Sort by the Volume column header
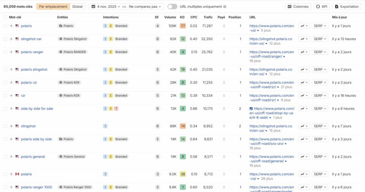Image resolution: width=365 pixels, height=192 pixels. (170, 17)
